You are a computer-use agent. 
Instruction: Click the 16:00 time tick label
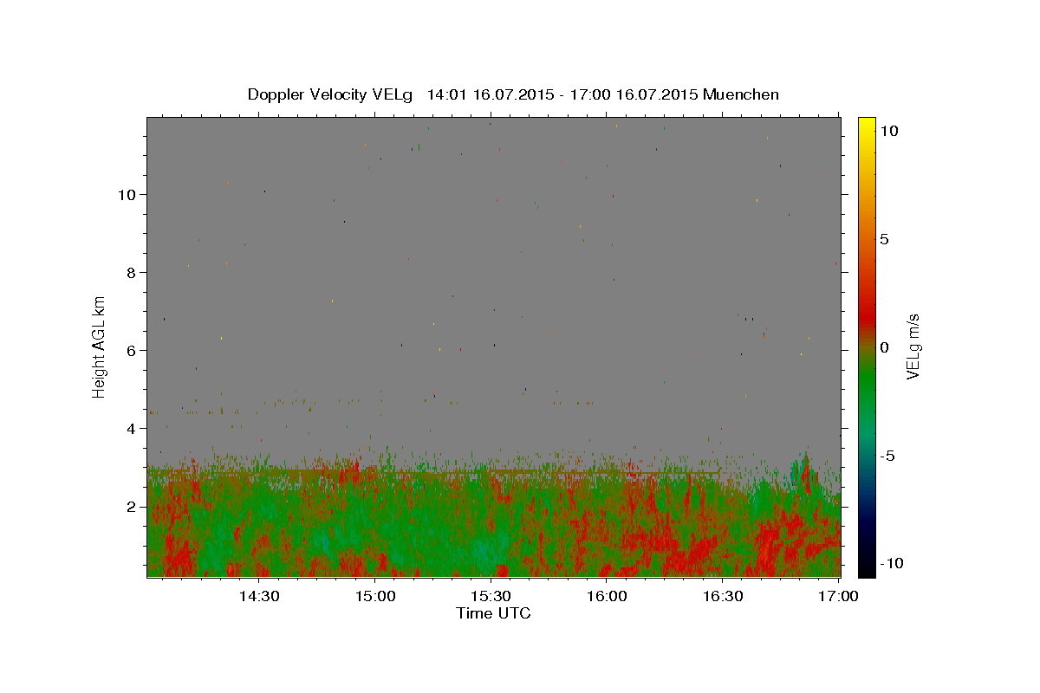[608, 597]
